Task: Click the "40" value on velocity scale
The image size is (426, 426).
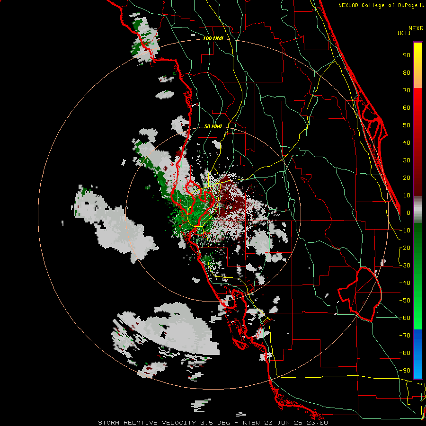Action: coord(407,143)
